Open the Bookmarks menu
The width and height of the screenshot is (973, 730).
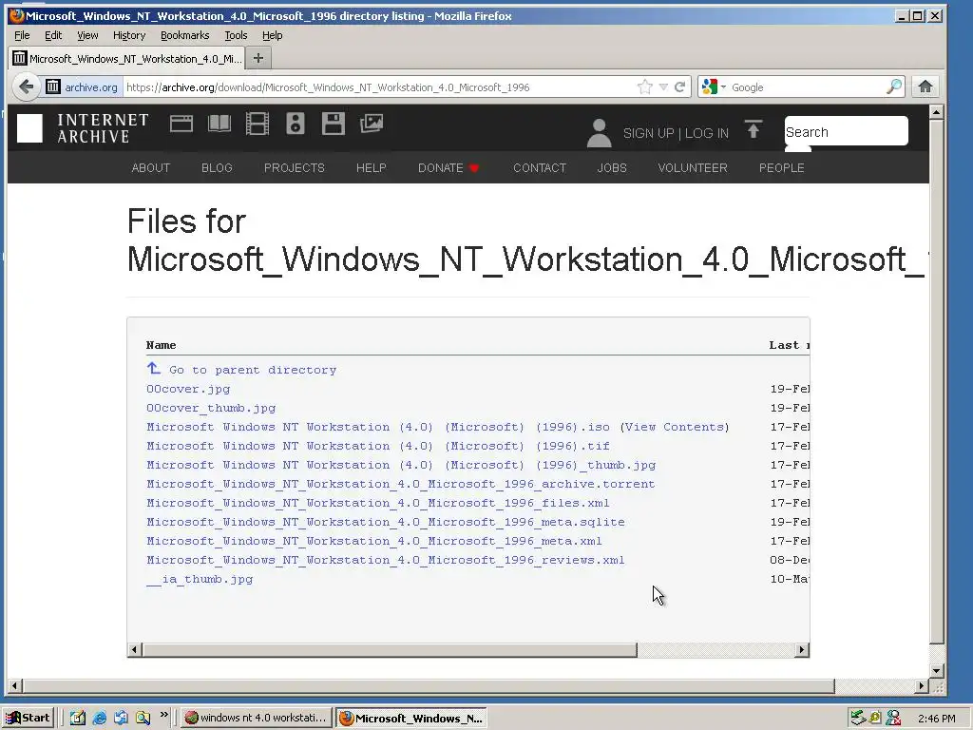(185, 35)
